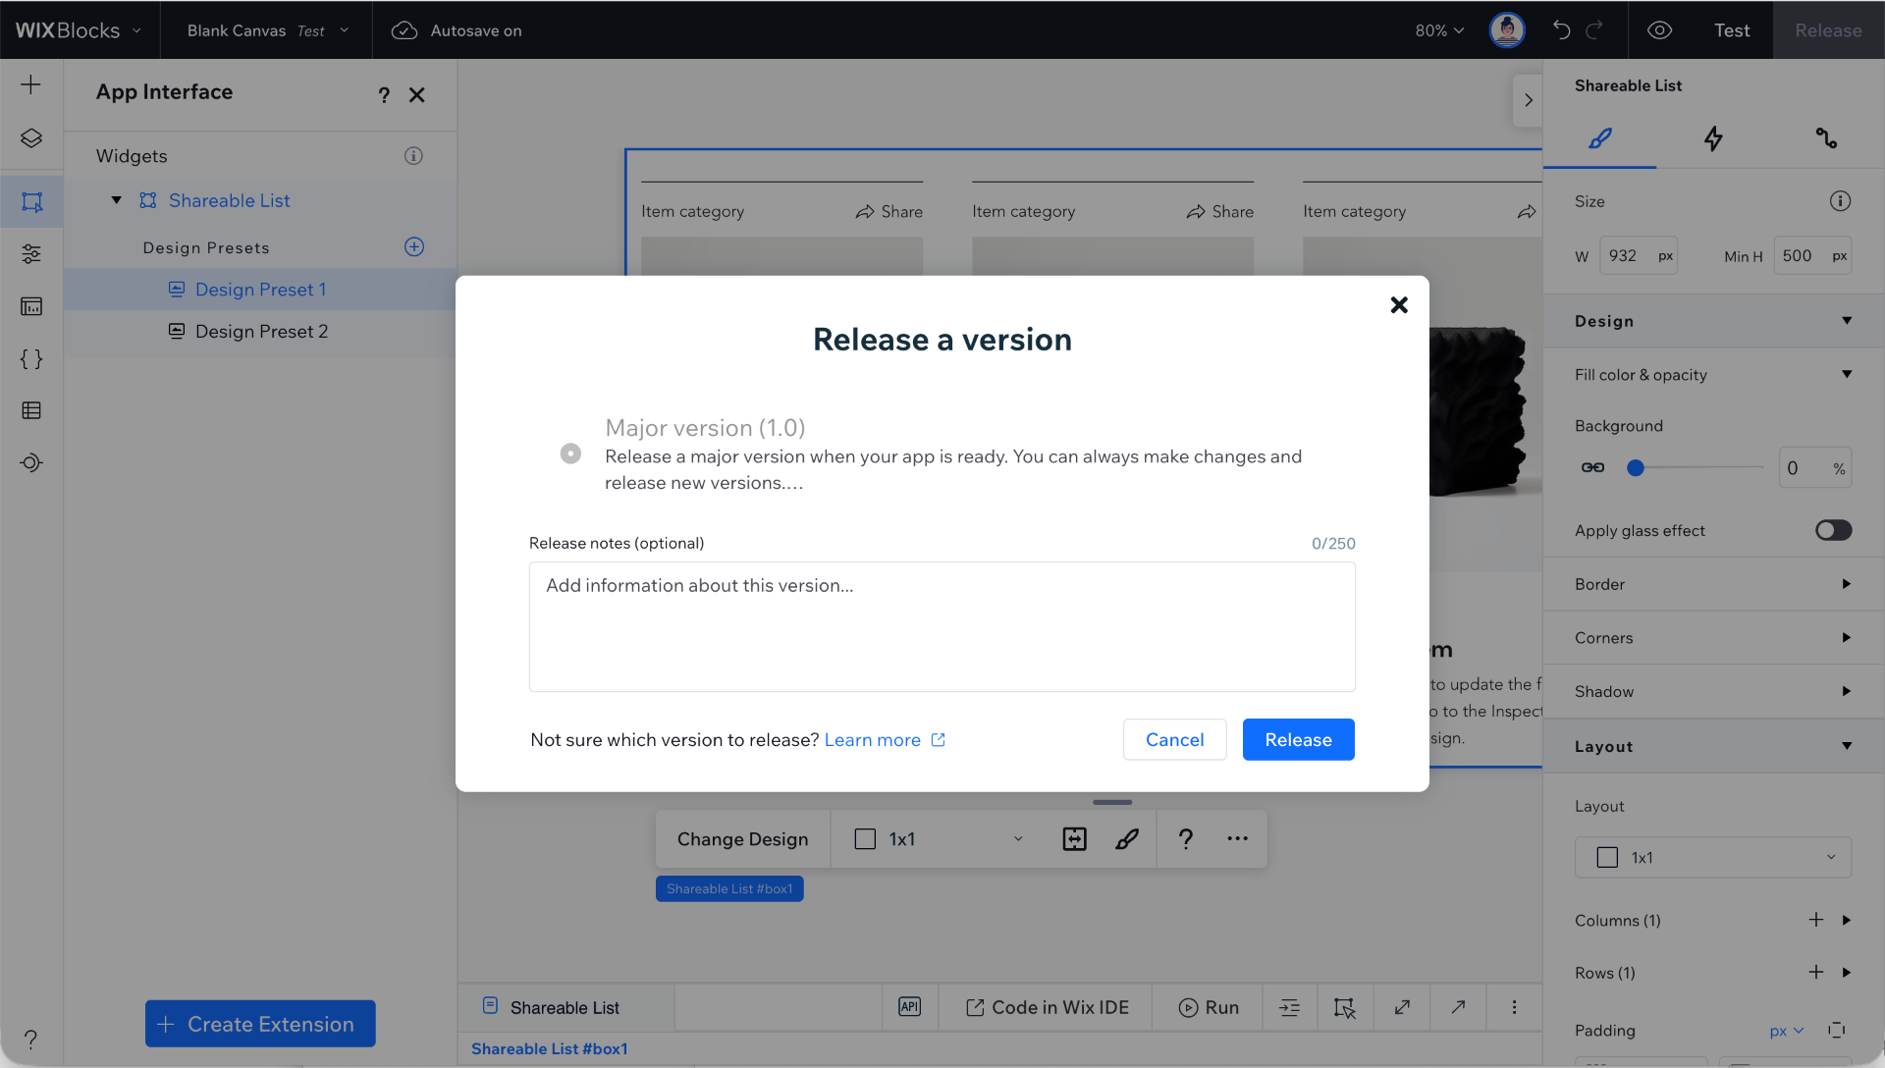Open the vertical dots menu in bottom bar

point(1514,1007)
